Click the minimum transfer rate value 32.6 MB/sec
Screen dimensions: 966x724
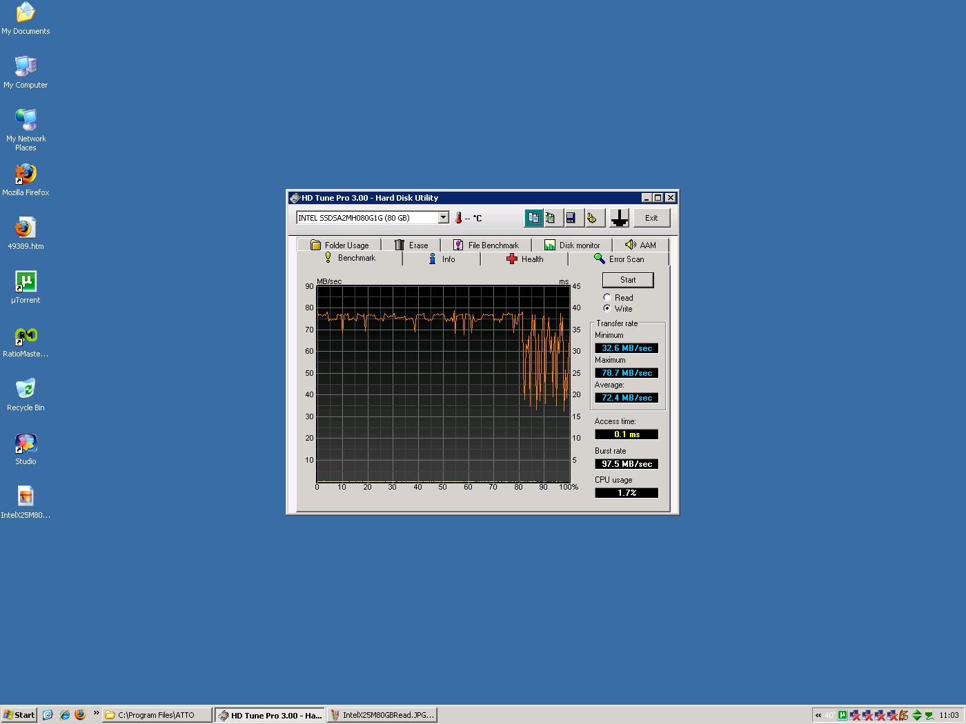(x=627, y=348)
